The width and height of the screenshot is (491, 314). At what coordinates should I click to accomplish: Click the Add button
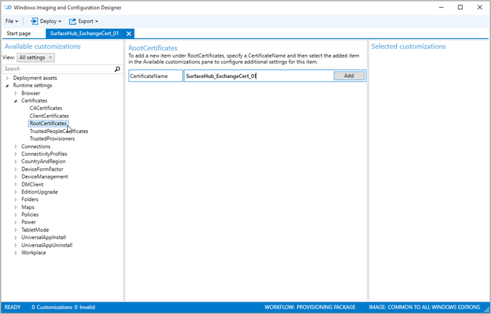349,76
